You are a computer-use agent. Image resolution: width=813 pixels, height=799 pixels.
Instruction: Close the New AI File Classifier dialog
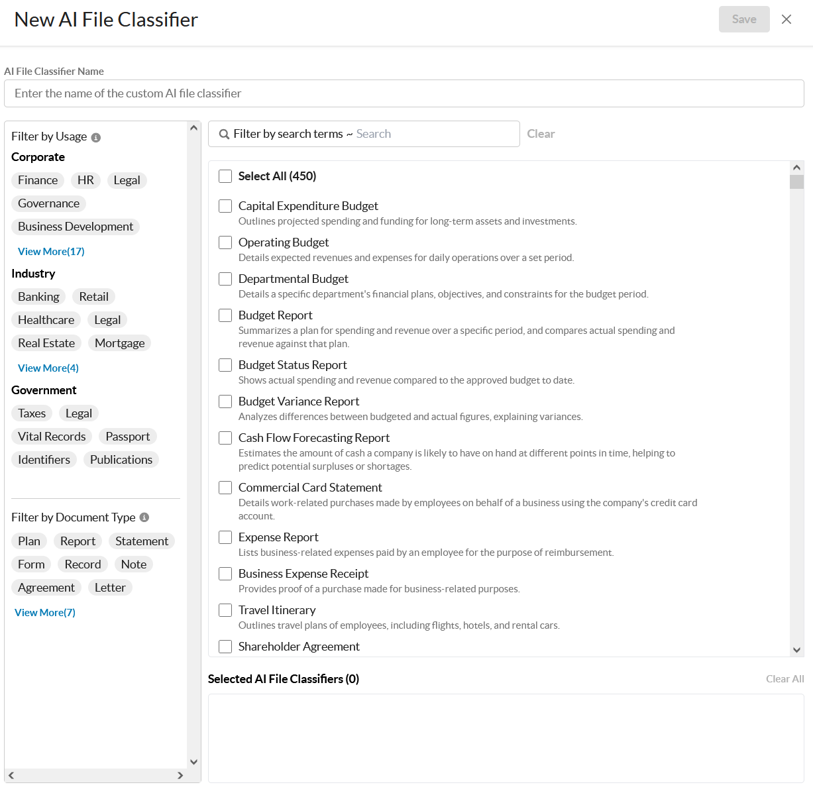786,19
